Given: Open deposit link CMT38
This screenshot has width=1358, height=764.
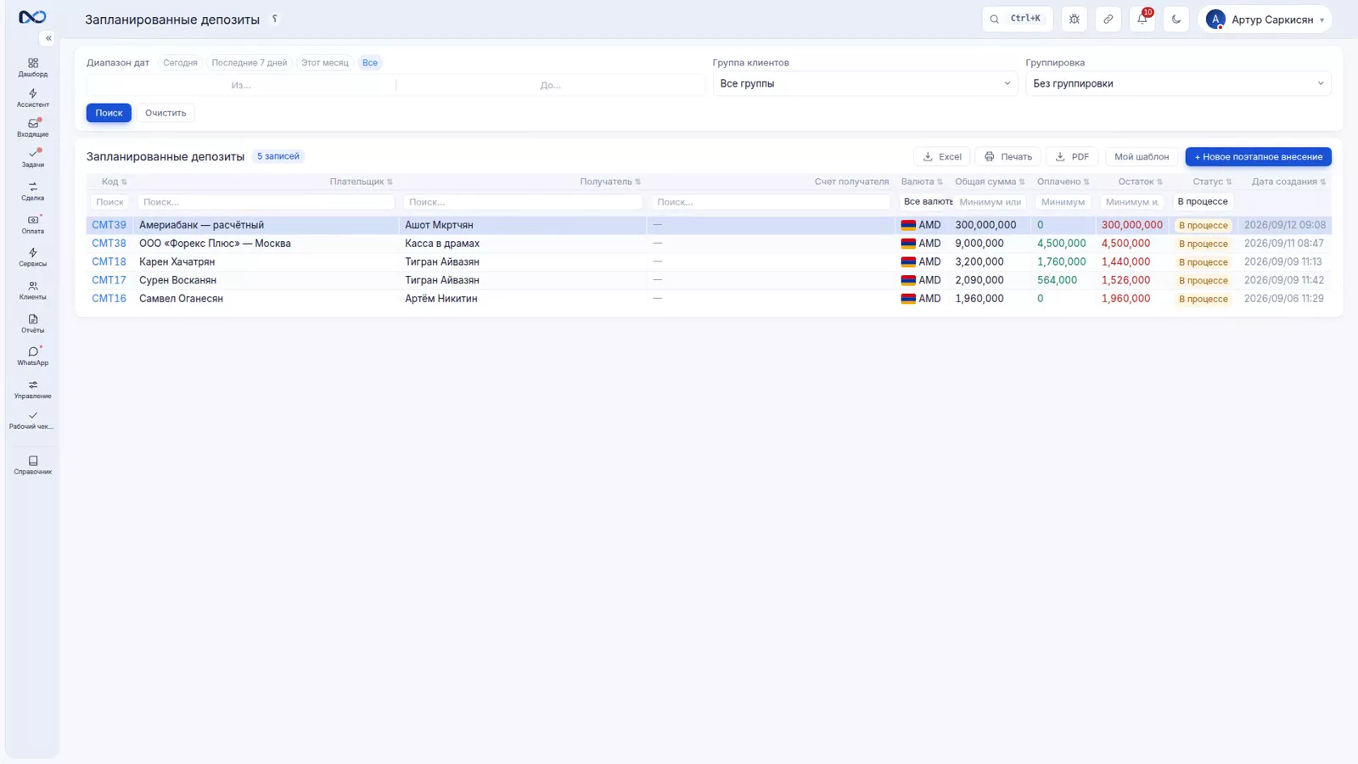Looking at the screenshot, I should point(109,244).
